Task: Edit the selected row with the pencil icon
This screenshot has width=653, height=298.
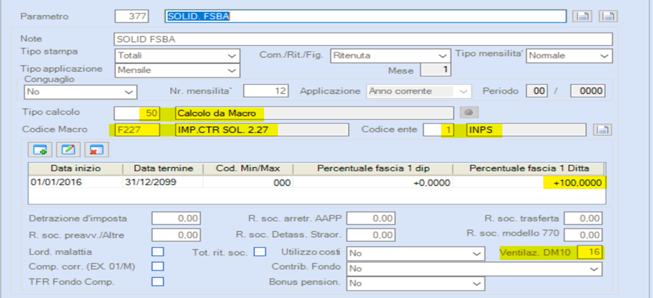Action: coord(68,150)
